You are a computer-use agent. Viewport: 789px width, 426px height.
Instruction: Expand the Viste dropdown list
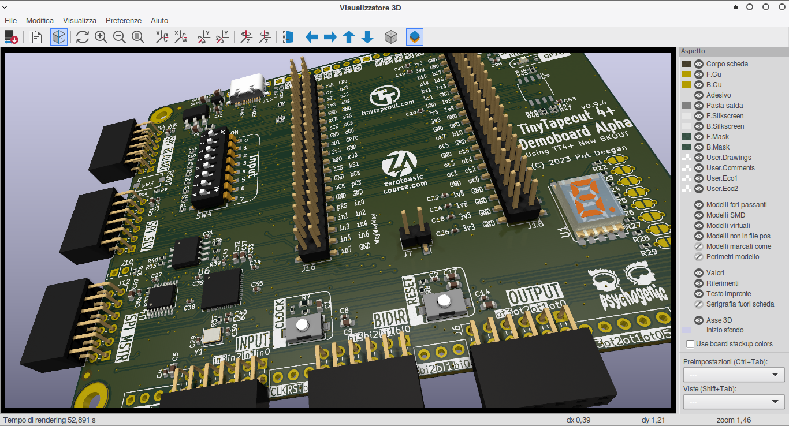[x=734, y=401]
